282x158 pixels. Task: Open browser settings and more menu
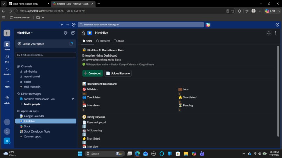tap(260, 11)
